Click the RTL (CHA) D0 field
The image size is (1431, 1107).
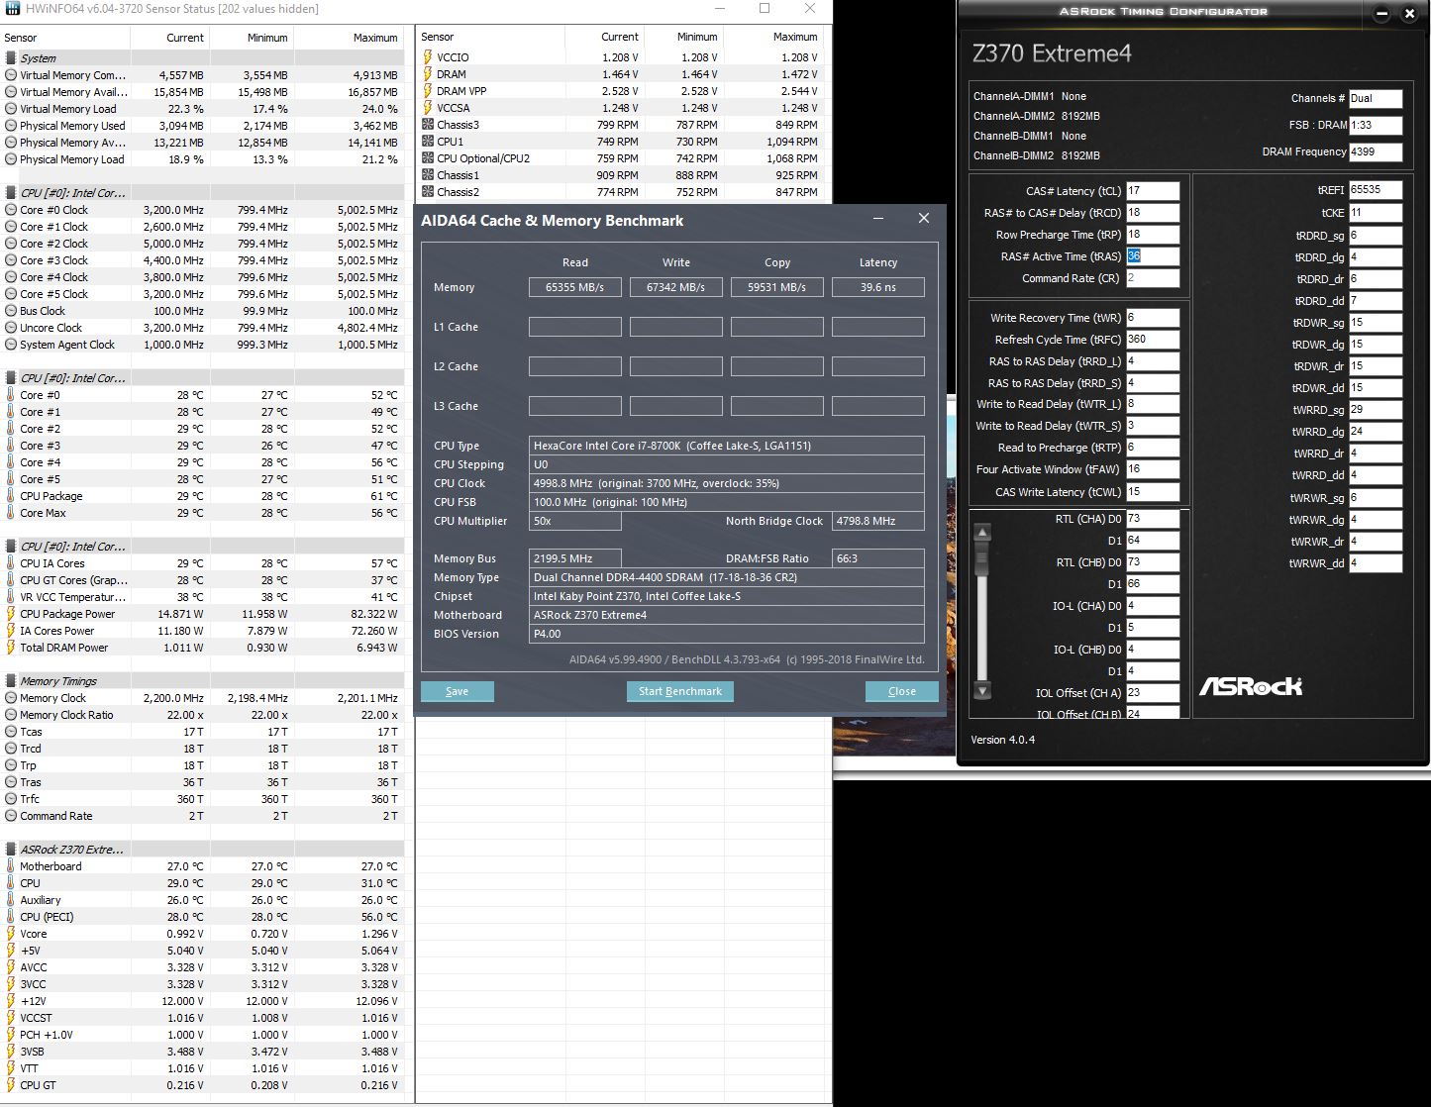click(x=1153, y=519)
